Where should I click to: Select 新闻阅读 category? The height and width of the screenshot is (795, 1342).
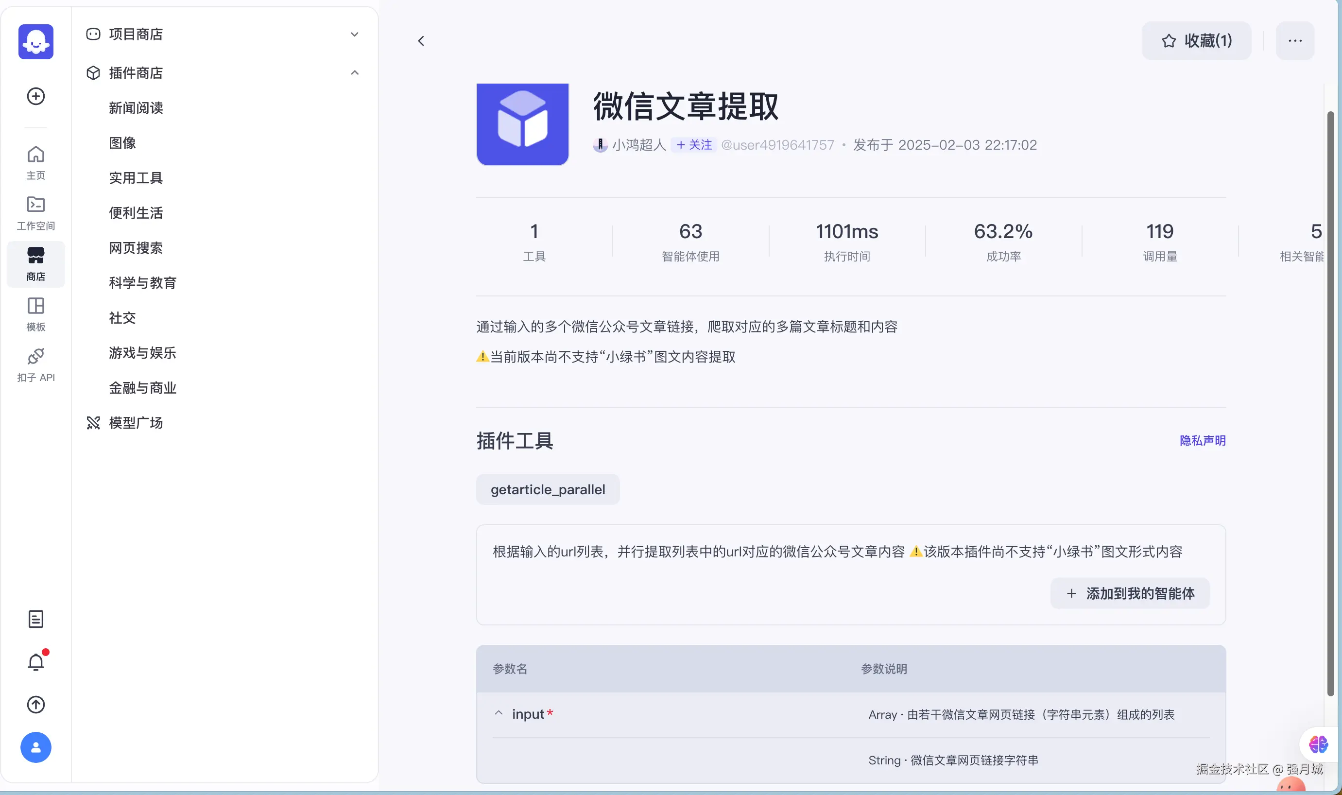coord(136,108)
